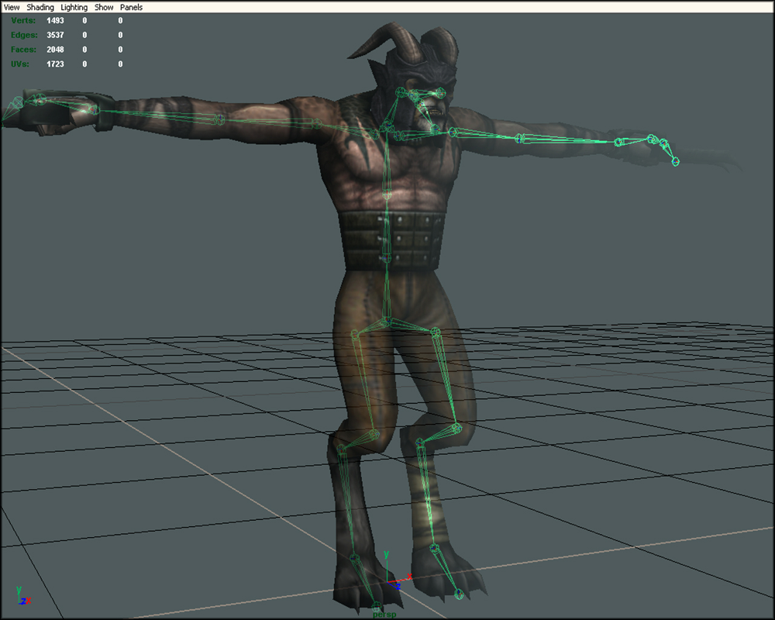
Task: Select the elbow joint on screen-right arm
Action: coord(521,139)
